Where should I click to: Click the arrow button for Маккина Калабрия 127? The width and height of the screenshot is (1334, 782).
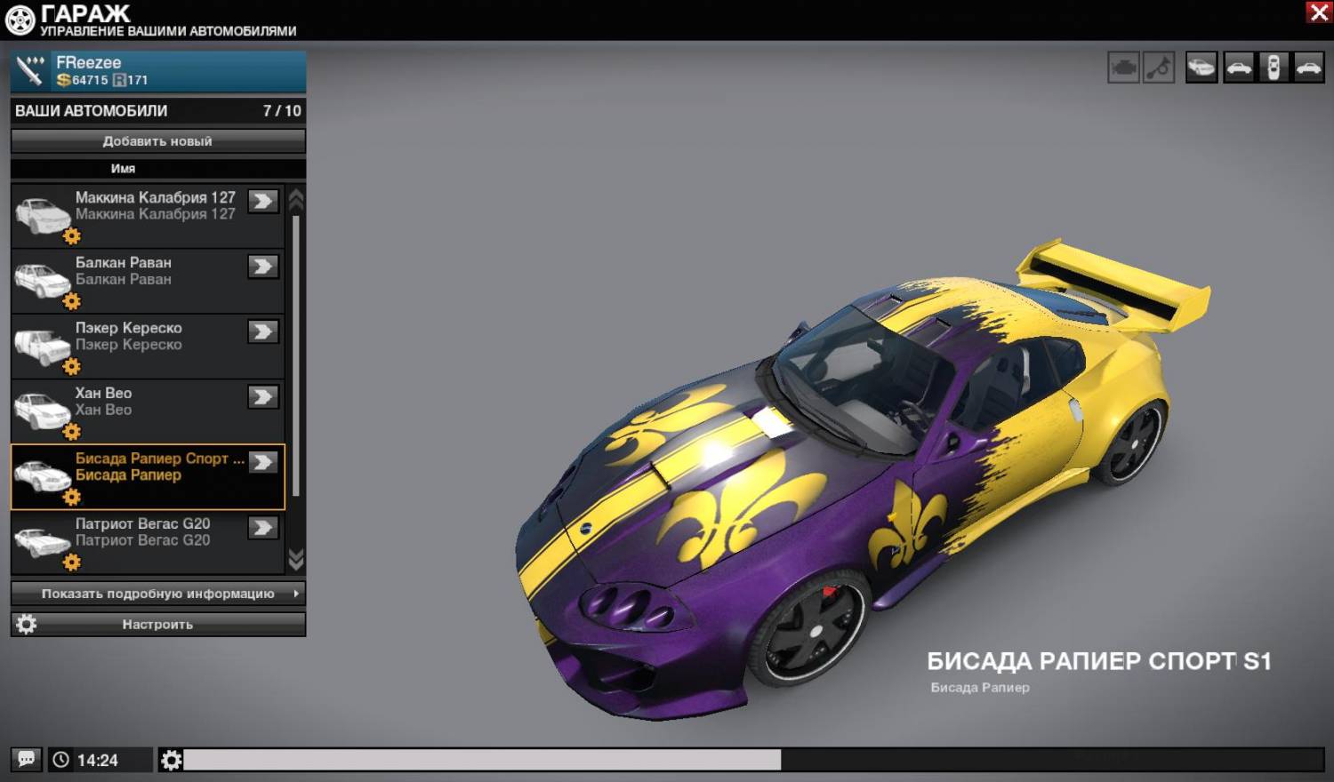click(x=263, y=201)
